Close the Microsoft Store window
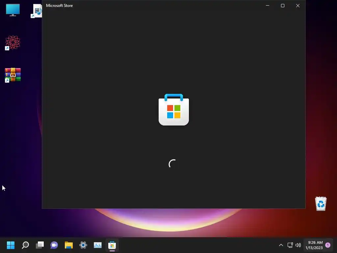This screenshot has height=253, width=337. 298,6
